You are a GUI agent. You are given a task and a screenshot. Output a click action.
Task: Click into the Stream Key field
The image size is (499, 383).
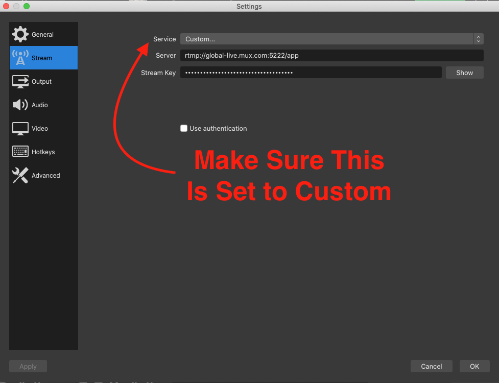pyautogui.click(x=311, y=73)
